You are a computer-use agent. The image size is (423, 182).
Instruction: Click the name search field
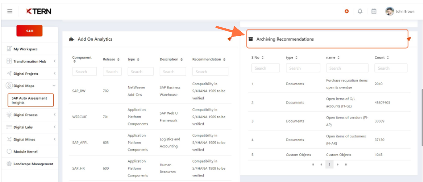347,68
